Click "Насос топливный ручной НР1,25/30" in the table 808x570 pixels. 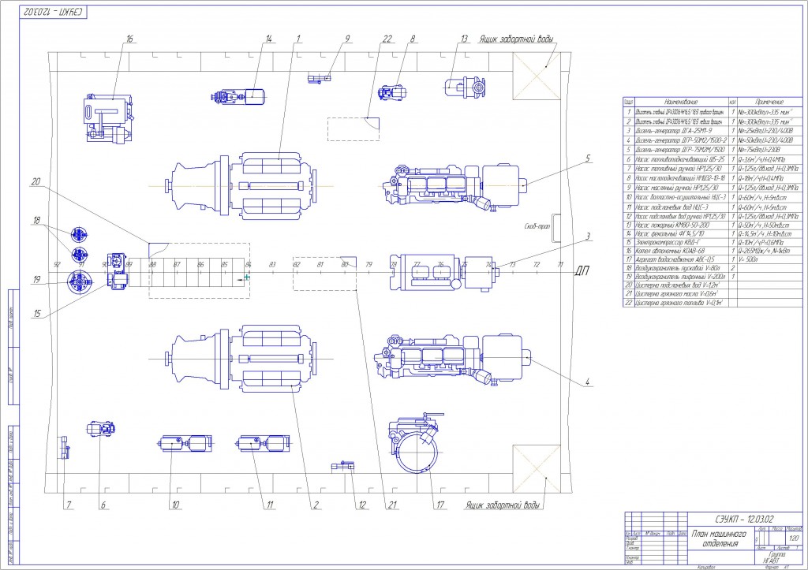tap(678, 169)
